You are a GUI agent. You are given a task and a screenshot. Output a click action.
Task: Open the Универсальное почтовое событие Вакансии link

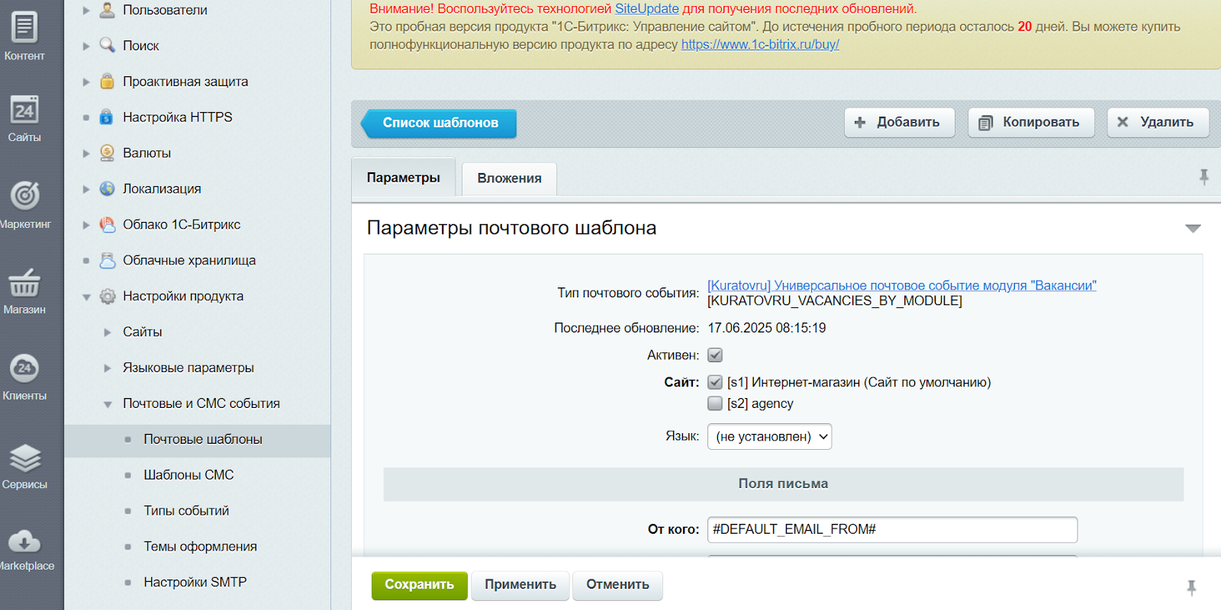[x=901, y=285]
